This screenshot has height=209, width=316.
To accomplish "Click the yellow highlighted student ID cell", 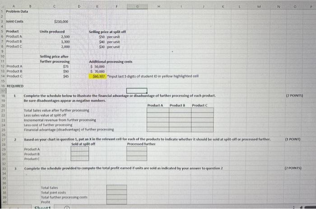I will [x=98, y=76].
